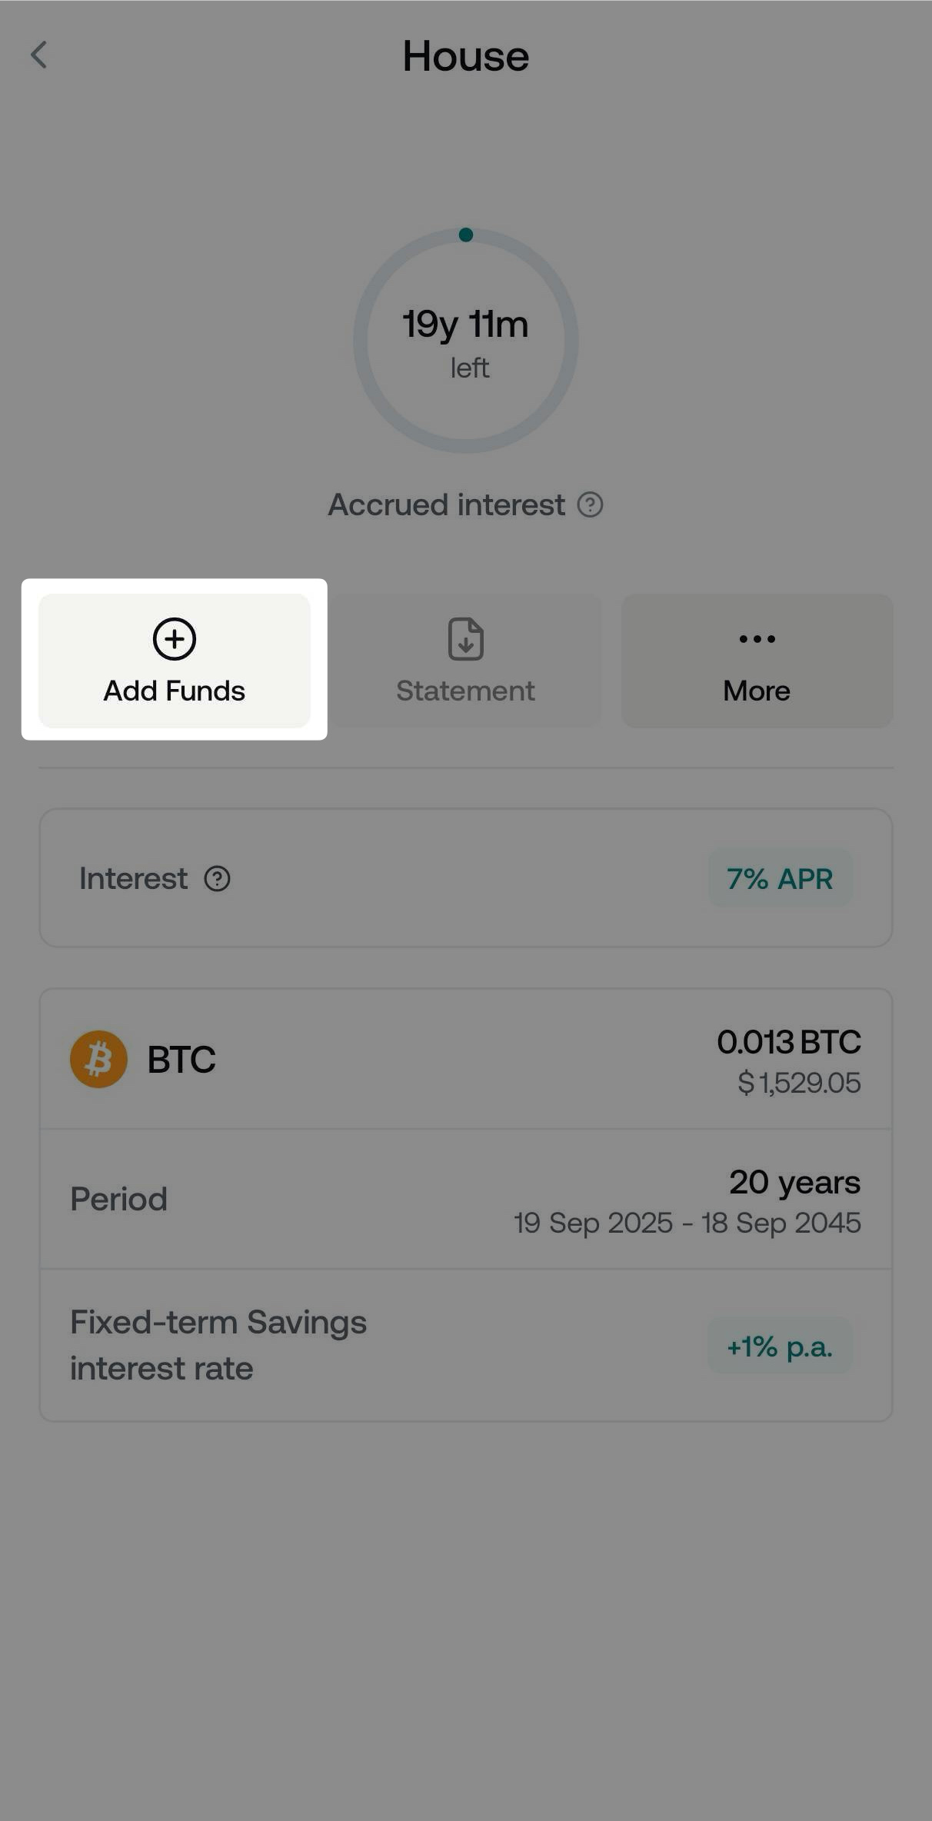
Task: Tap the Accrued interest label
Action: click(446, 505)
